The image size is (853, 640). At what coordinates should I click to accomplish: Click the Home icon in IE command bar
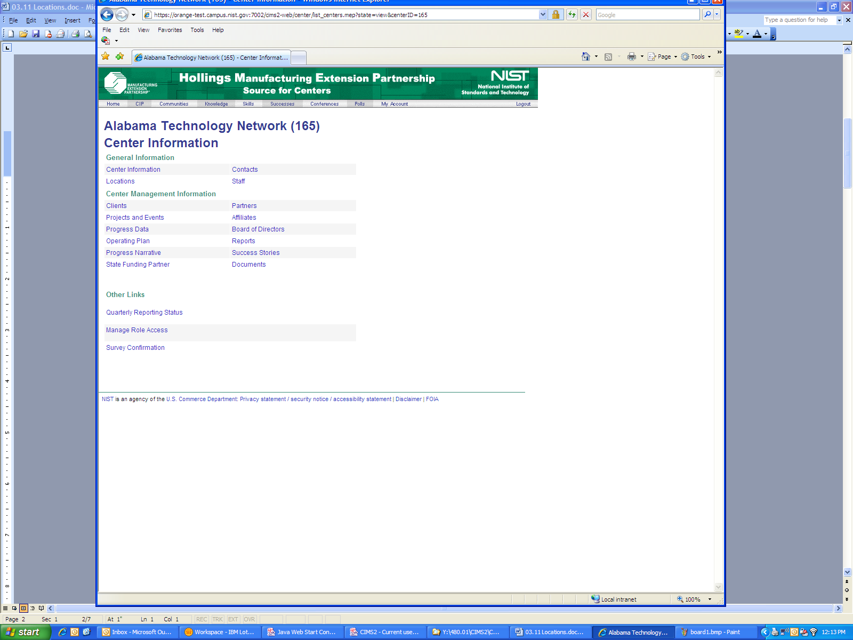[x=586, y=57]
